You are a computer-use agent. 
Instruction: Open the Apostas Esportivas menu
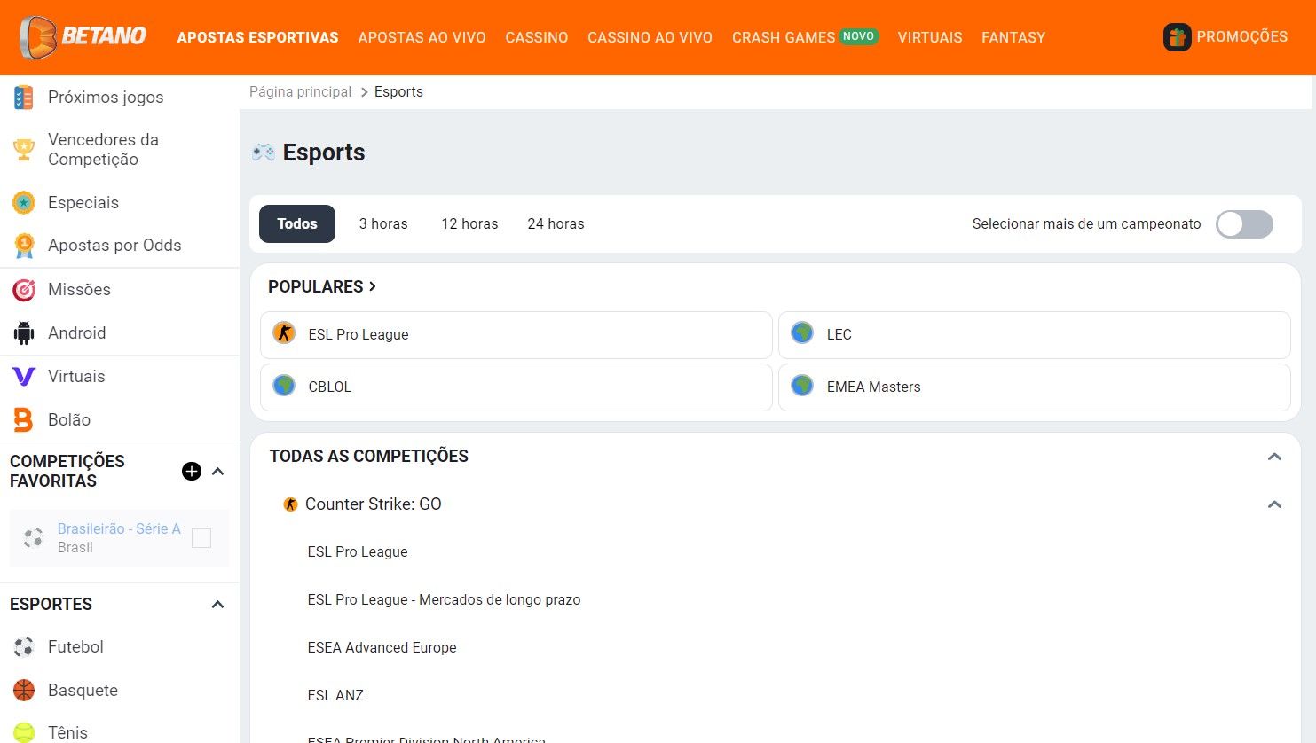[x=258, y=37]
